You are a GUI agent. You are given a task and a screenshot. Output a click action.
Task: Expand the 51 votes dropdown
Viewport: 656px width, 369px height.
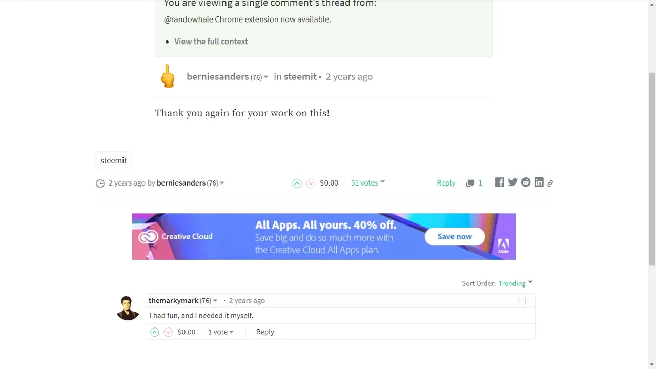coord(368,182)
